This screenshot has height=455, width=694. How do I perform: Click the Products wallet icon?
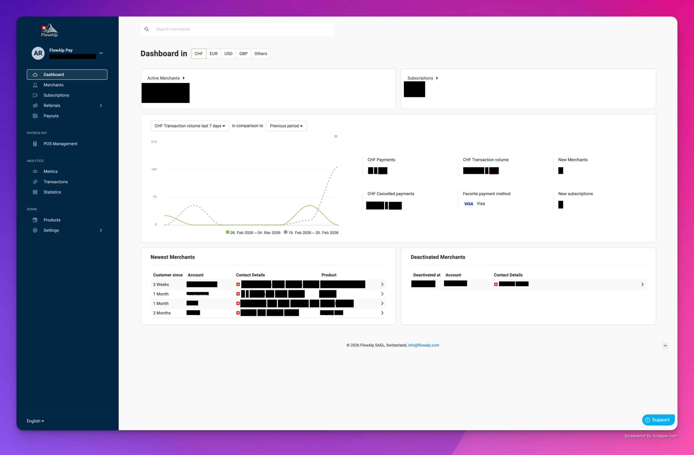(x=35, y=220)
